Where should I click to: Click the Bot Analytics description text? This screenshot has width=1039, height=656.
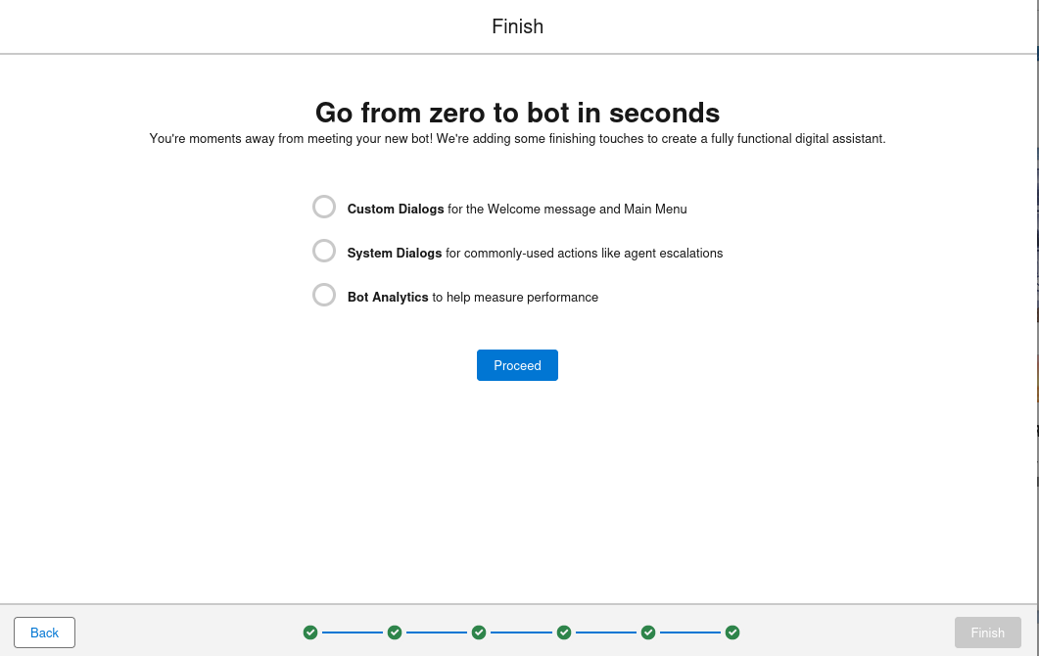pyautogui.click(x=472, y=297)
